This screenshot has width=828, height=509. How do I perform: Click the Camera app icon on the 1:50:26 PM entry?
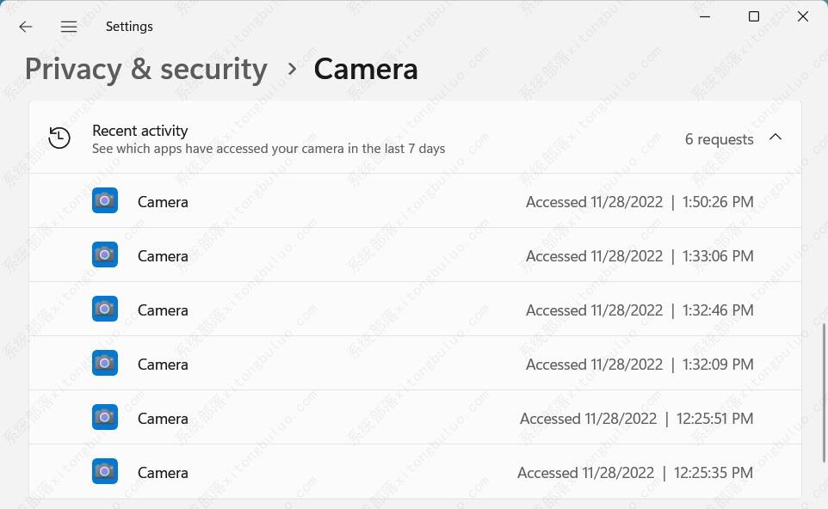(x=104, y=200)
